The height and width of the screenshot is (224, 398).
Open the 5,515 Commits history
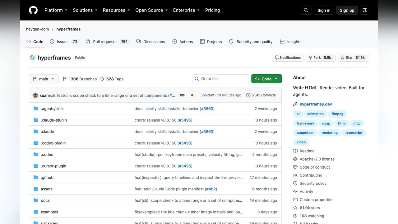[x=261, y=95]
